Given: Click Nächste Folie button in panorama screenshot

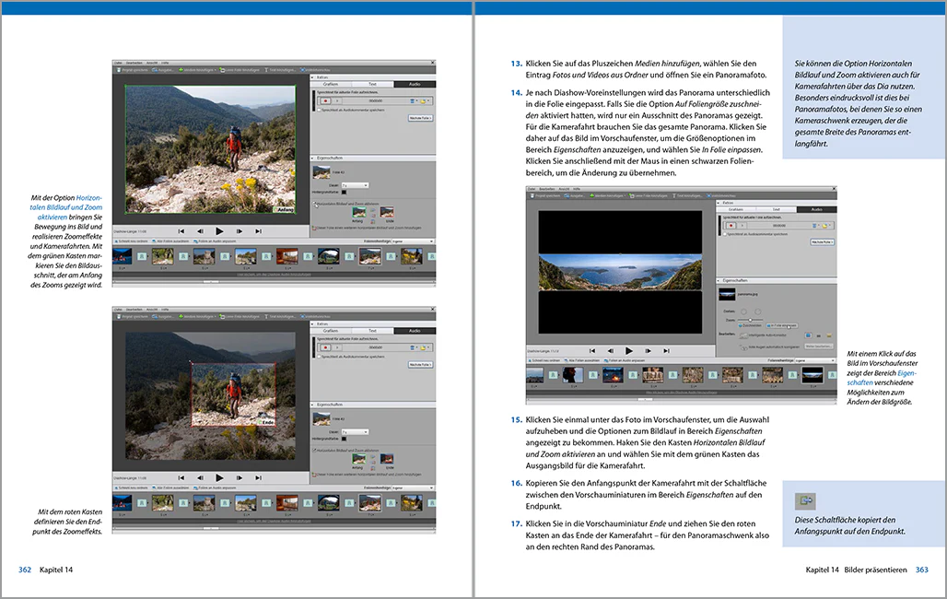Looking at the screenshot, I should [822, 241].
